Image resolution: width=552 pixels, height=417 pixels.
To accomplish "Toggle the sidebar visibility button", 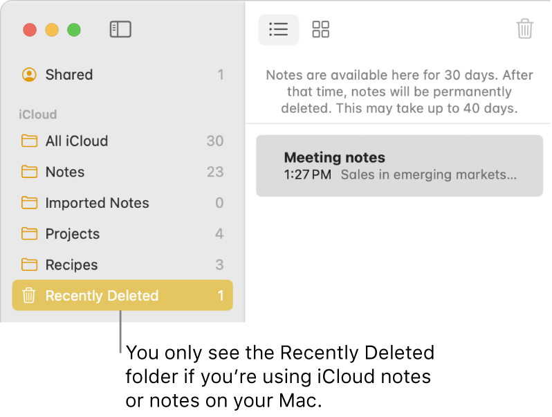I will pos(120,29).
